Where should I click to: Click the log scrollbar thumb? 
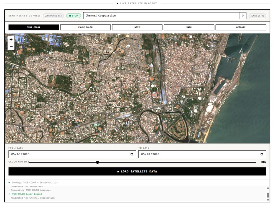(x=268, y=195)
